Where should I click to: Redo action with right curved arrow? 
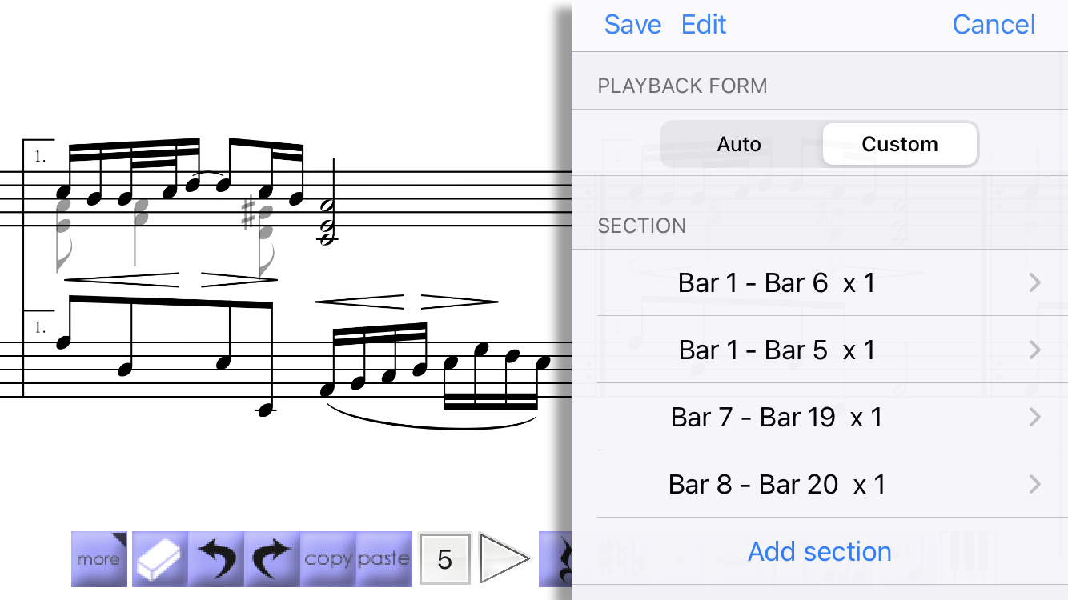(x=272, y=559)
